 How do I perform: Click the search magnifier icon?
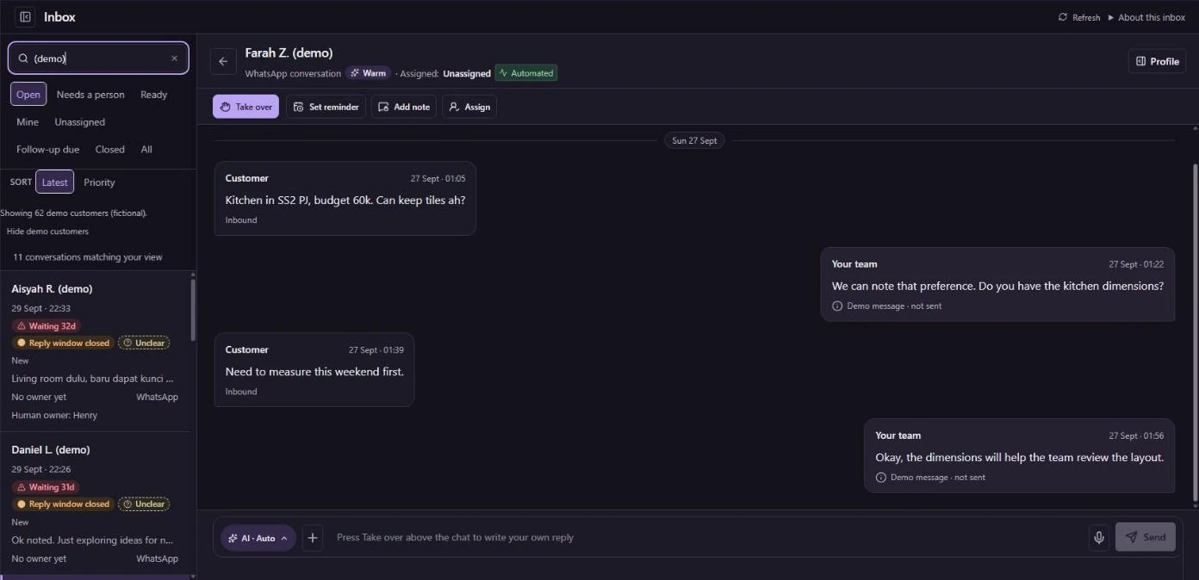point(23,59)
